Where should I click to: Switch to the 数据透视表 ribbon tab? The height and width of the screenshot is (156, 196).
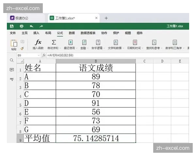click(x=88, y=33)
